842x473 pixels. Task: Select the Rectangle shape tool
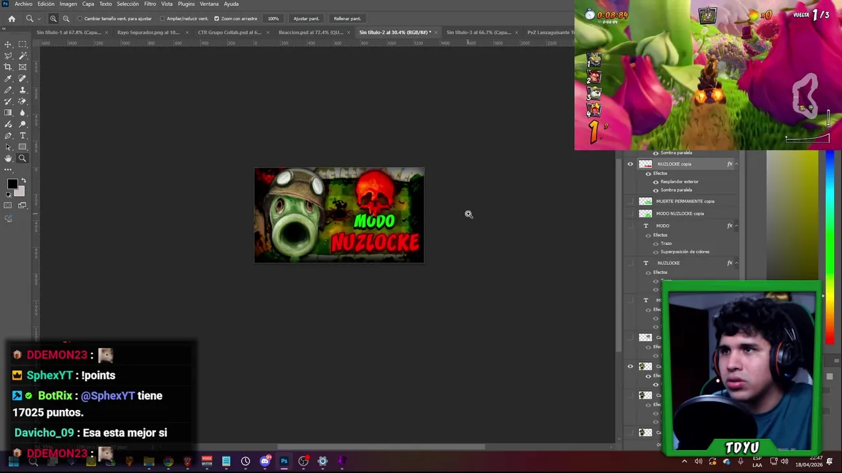tap(22, 147)
